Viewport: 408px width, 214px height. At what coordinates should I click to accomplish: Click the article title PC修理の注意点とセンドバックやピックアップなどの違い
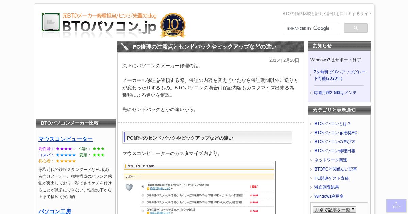coord(204,47)
